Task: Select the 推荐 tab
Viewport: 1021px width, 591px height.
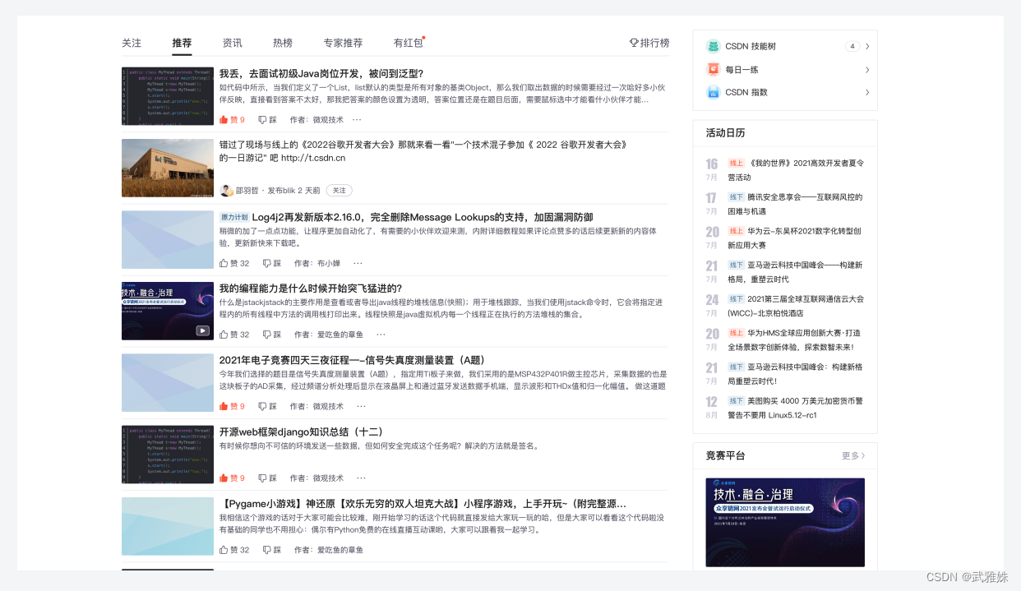Action: point(182,43)
